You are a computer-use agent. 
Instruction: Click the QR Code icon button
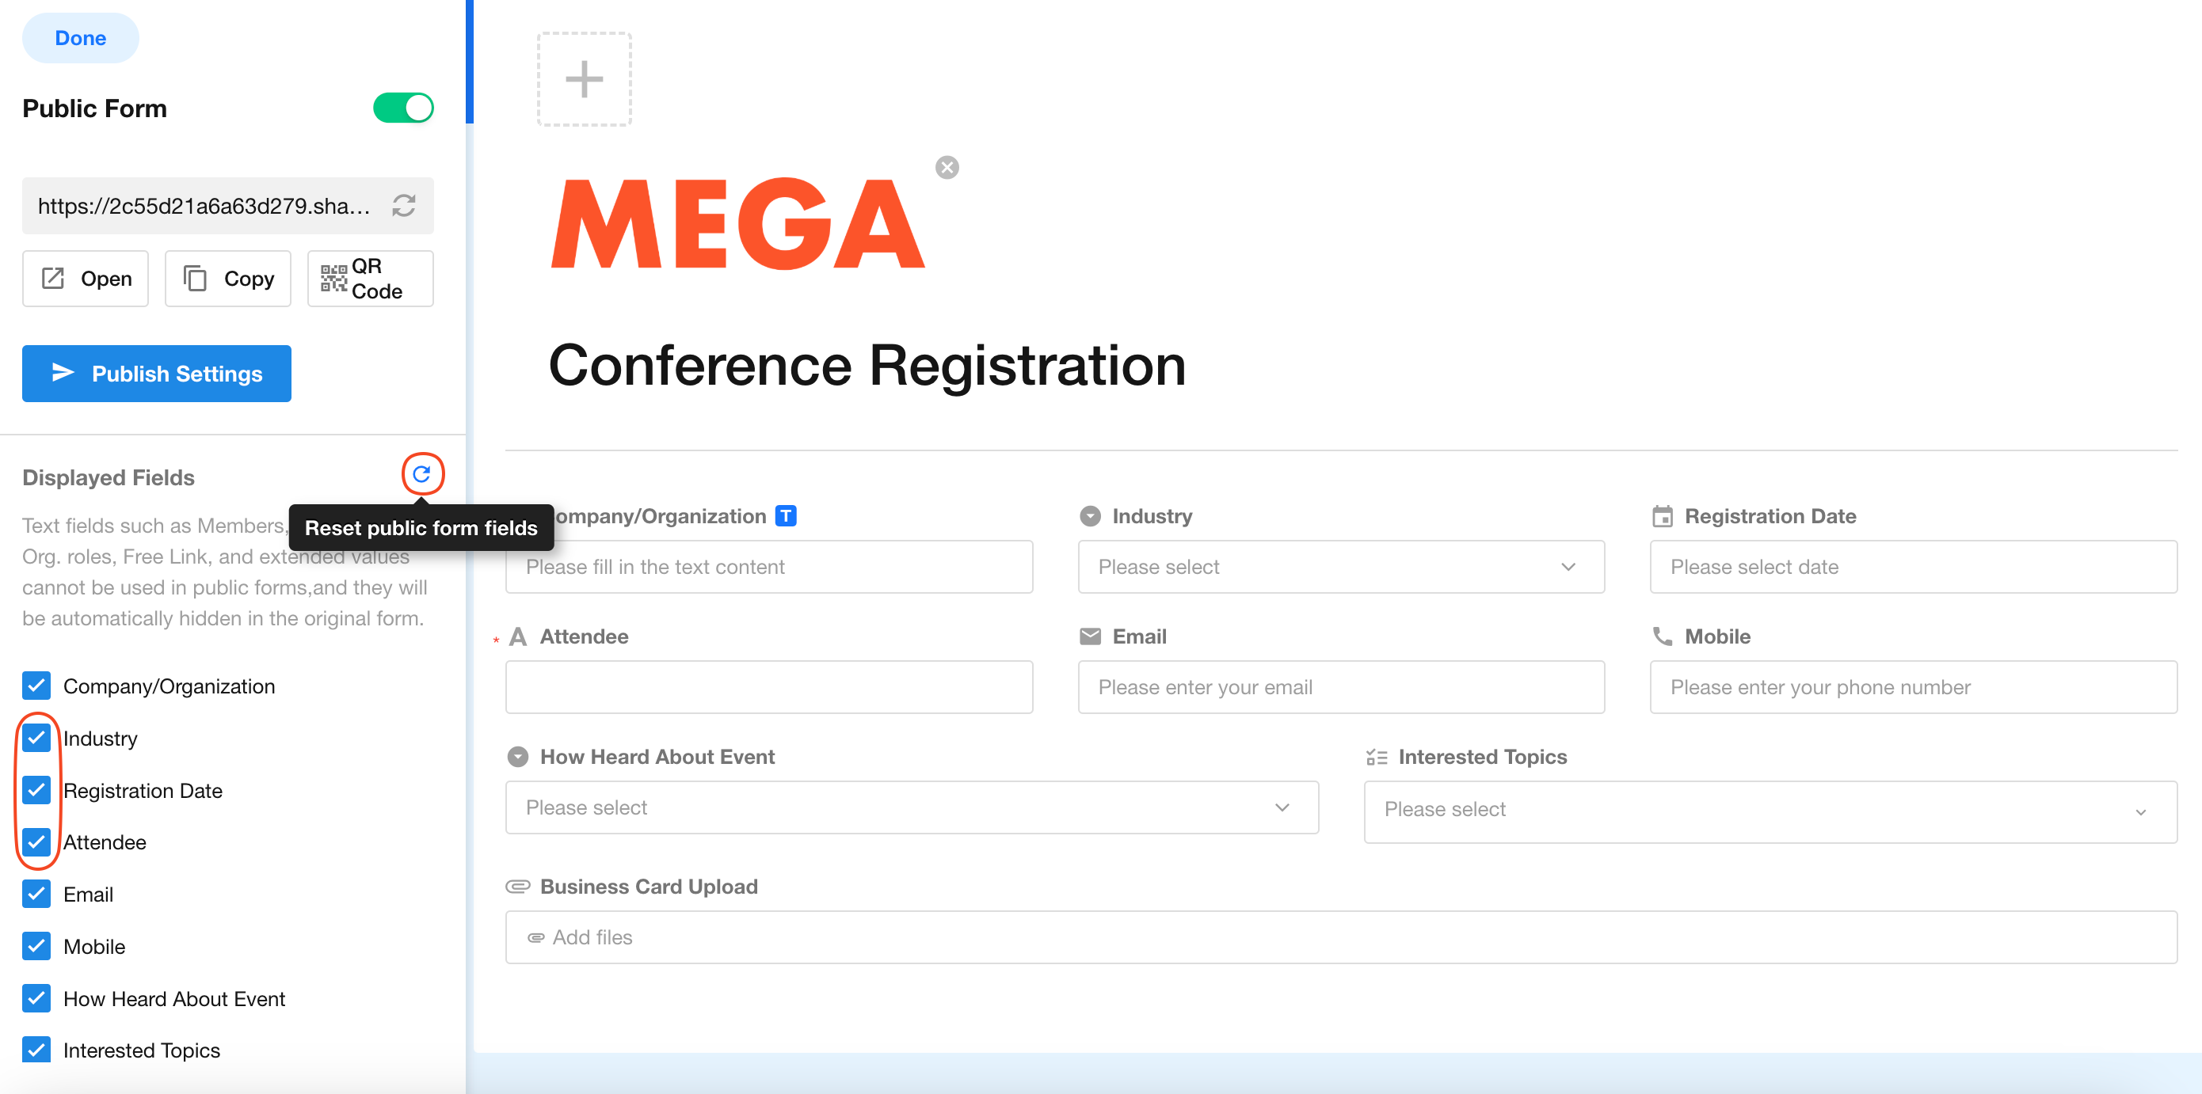[369, 279]
